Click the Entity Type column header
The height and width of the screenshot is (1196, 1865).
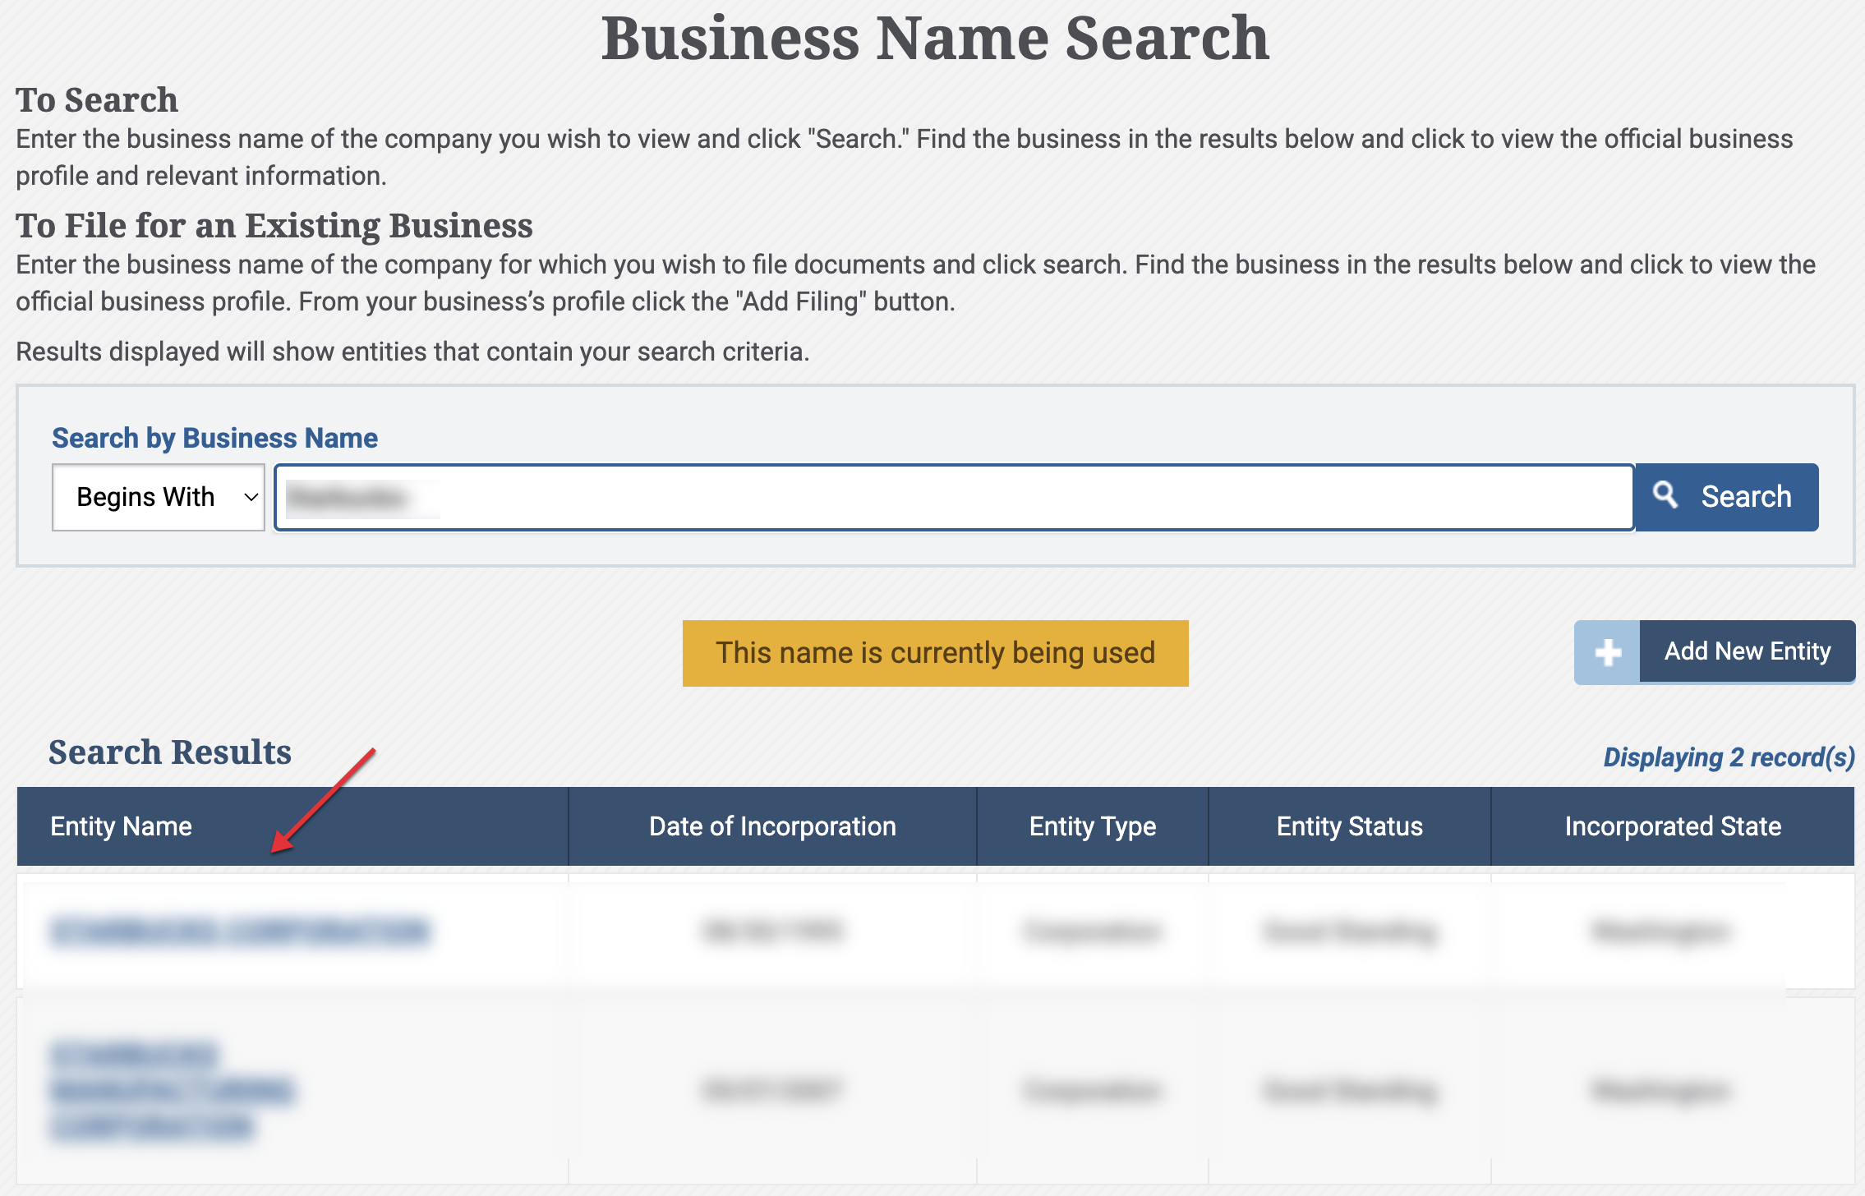pos(1092,826)
